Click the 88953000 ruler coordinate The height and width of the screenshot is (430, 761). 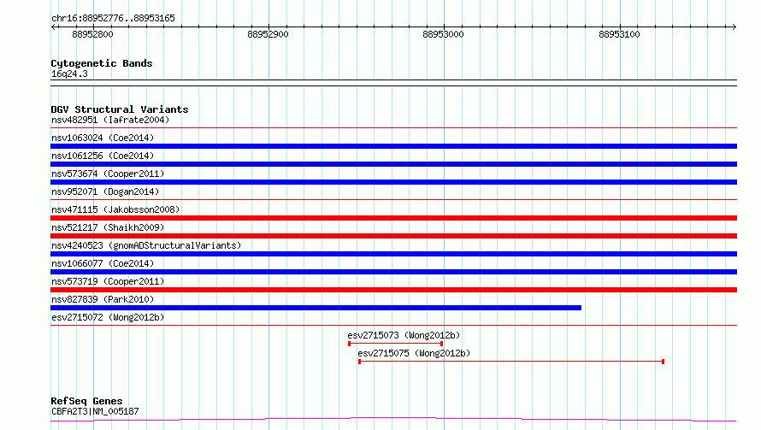tap(443, 34)
